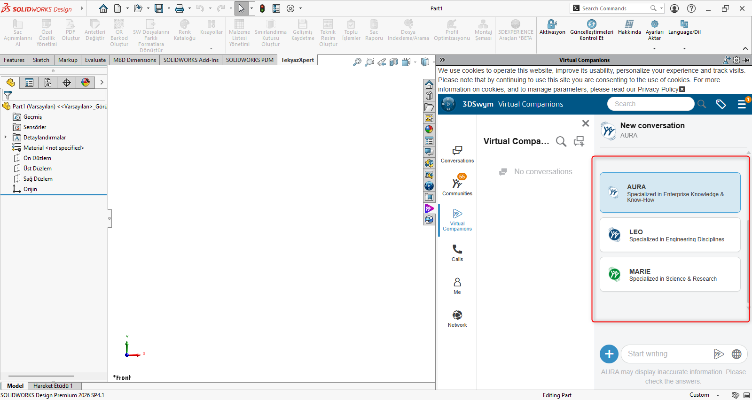This screenshot has width=752, height=400.
Task: Close the Virtual Compa... conversations panel
Action: tap(586, 123)
